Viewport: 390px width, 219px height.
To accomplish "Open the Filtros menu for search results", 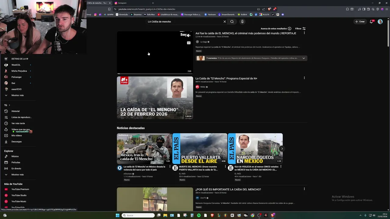I will click(x=300, y=29).
